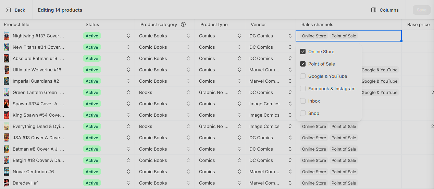Click the Spawn #374 cover thumbnail
The height and width of the screenshot is (189, 434).
pos(7,104)
